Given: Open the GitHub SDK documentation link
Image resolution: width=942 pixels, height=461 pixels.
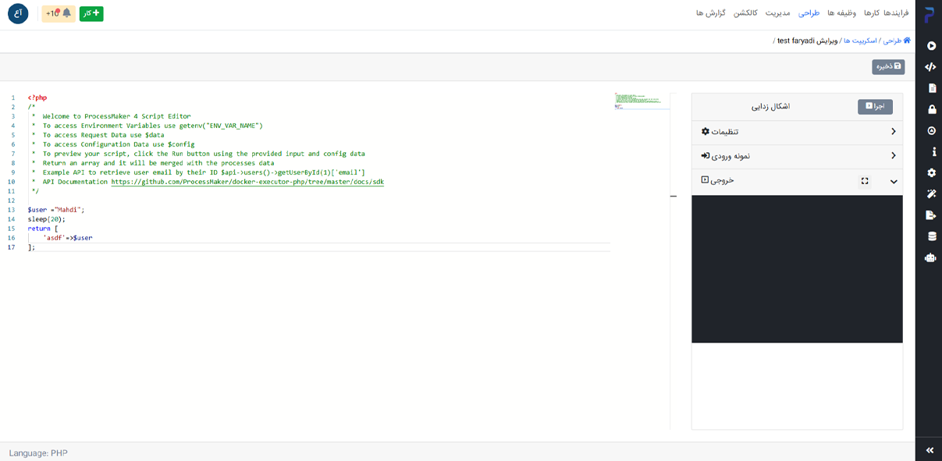Looking at the screenshot, I should (x=247, y=182).
